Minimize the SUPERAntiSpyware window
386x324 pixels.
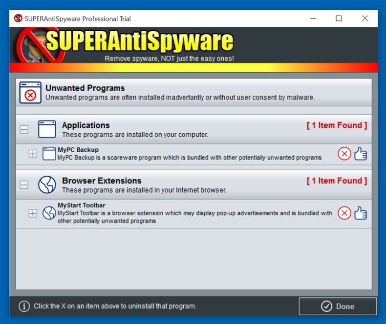point(313,19)
